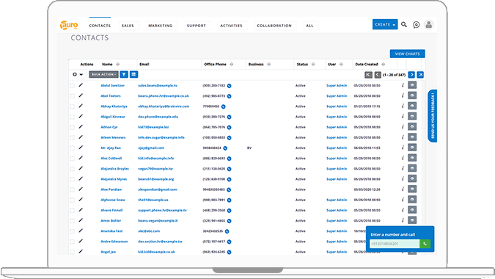Open contact Alejandra Broyles
Screen dimensions: 495x279
click(x=114, y=169)
